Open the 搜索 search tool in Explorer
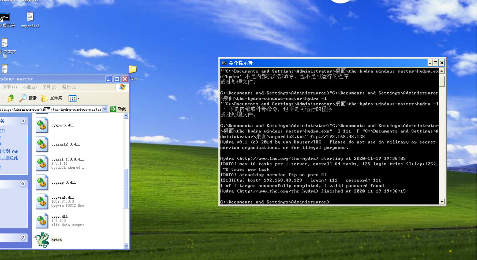Screen dimensions: 477x260 coord(28,98)
